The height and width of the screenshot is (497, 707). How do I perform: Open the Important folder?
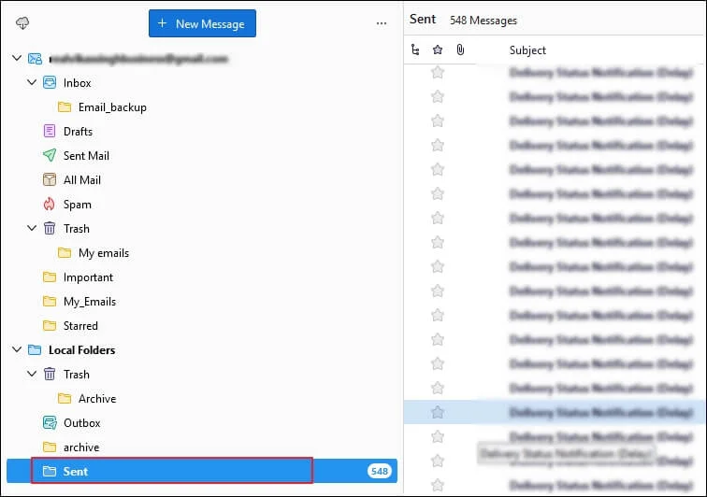(x=88, y=277)
